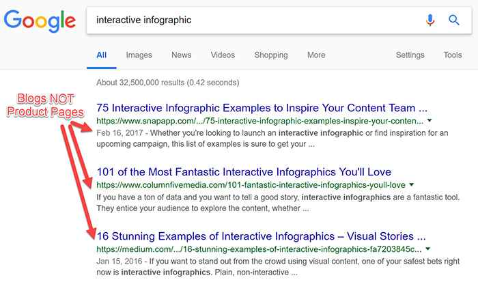Open the Shopping tab
The width and height of the screenshot is (478, 282).
pos(271,55)
